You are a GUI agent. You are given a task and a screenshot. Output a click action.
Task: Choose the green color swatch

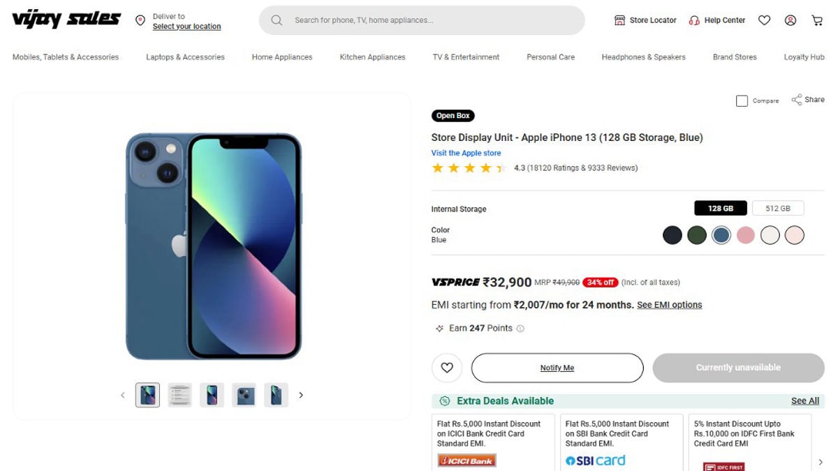click(696, 235)
